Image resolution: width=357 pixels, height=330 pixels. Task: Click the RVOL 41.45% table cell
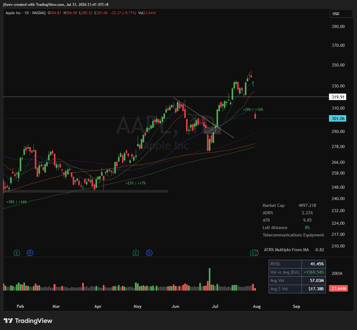[x=314, y=264]
